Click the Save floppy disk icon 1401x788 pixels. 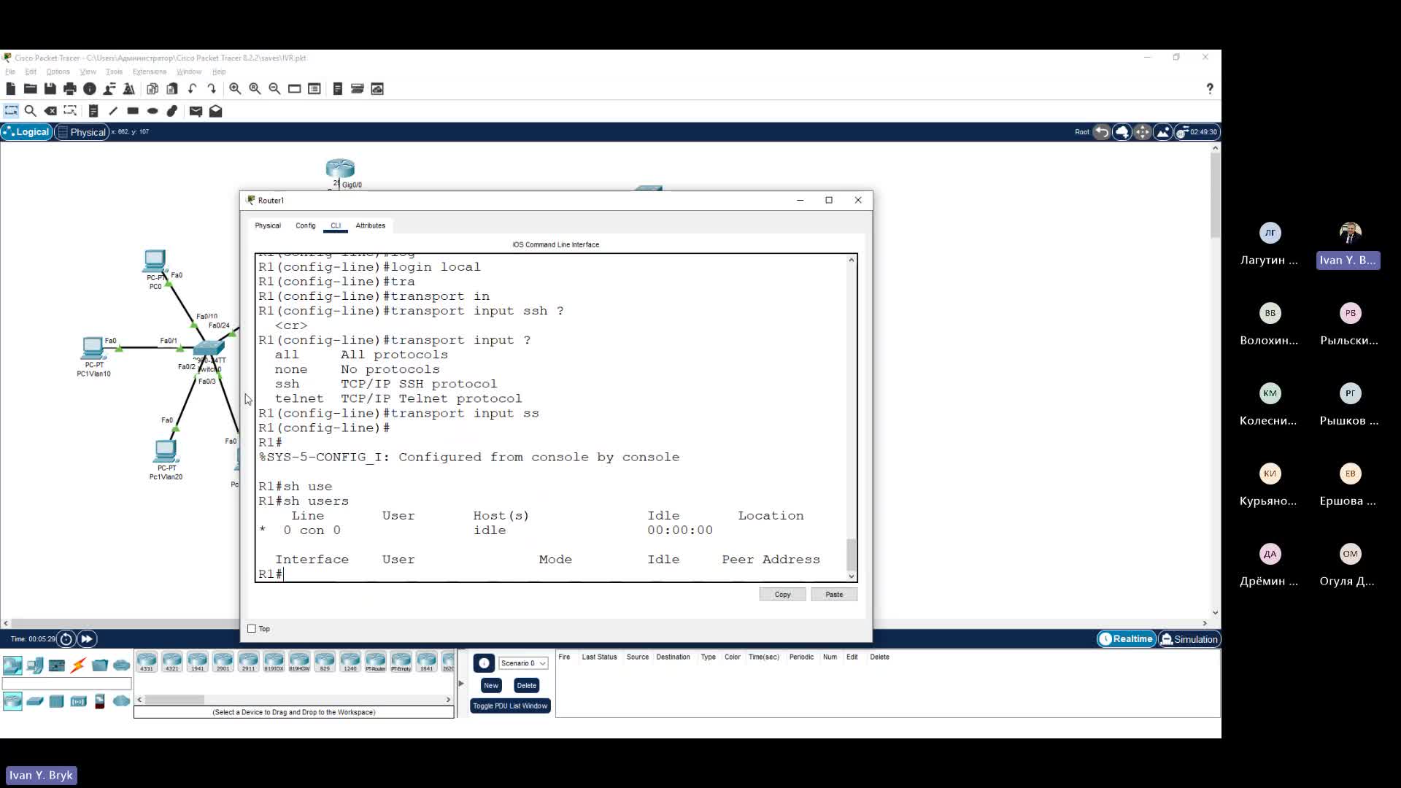pyautogui.click(x=50, y=89)
